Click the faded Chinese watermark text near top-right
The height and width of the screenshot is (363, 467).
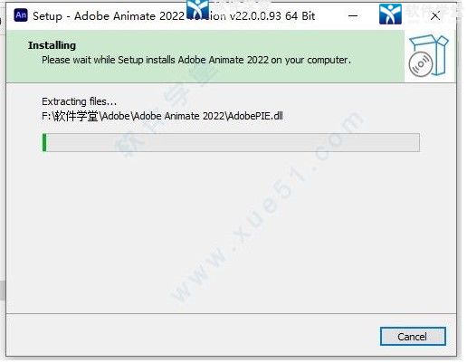tap(434, 12)
